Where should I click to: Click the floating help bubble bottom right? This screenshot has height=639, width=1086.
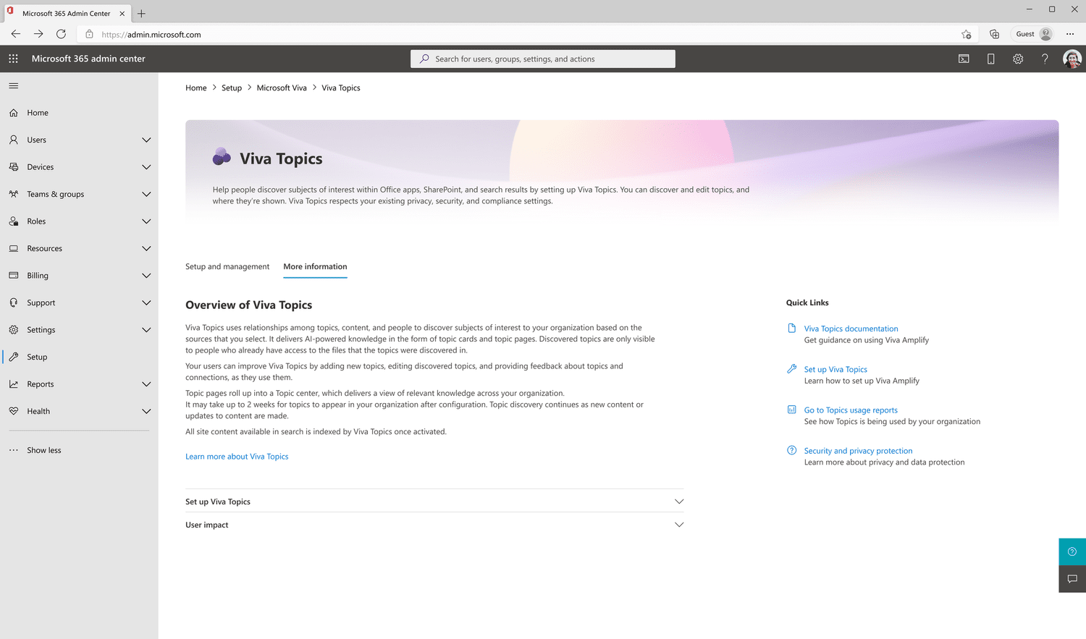tap(1072, 551)
